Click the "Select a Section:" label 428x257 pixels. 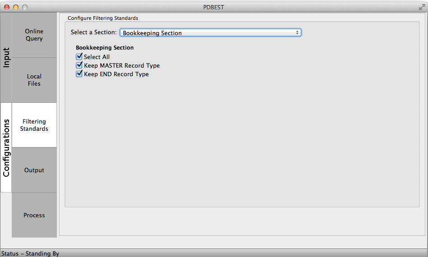93,33
